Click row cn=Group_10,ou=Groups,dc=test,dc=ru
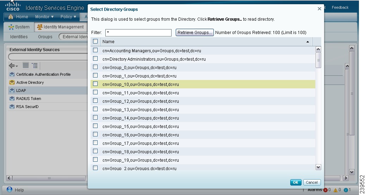Screen dimensions: 366x195 [203, 84]
